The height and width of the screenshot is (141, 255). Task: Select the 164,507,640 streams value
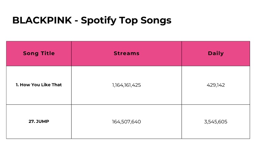[127, 122]
